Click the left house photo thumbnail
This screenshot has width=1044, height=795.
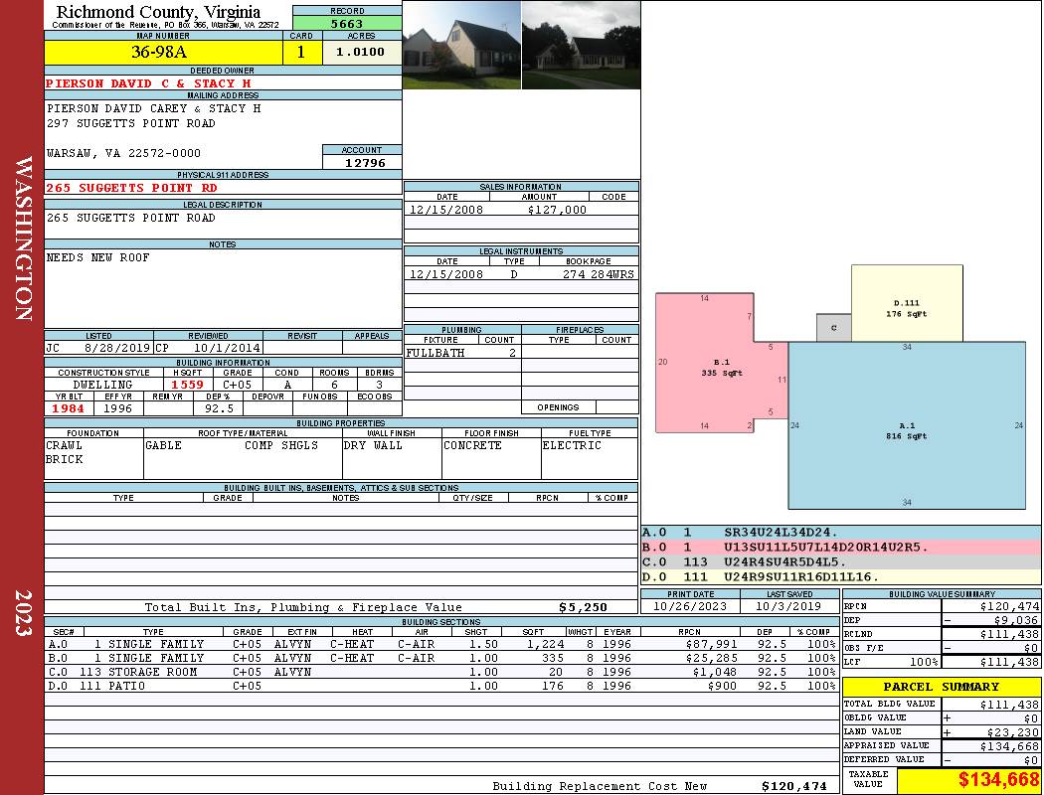462,45
